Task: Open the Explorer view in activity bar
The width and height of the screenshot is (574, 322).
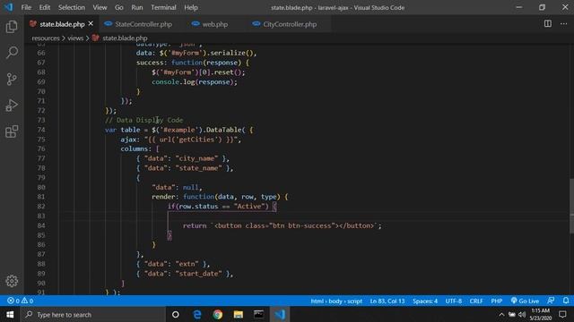Action: pyautogui.click(x=12, y=27)
